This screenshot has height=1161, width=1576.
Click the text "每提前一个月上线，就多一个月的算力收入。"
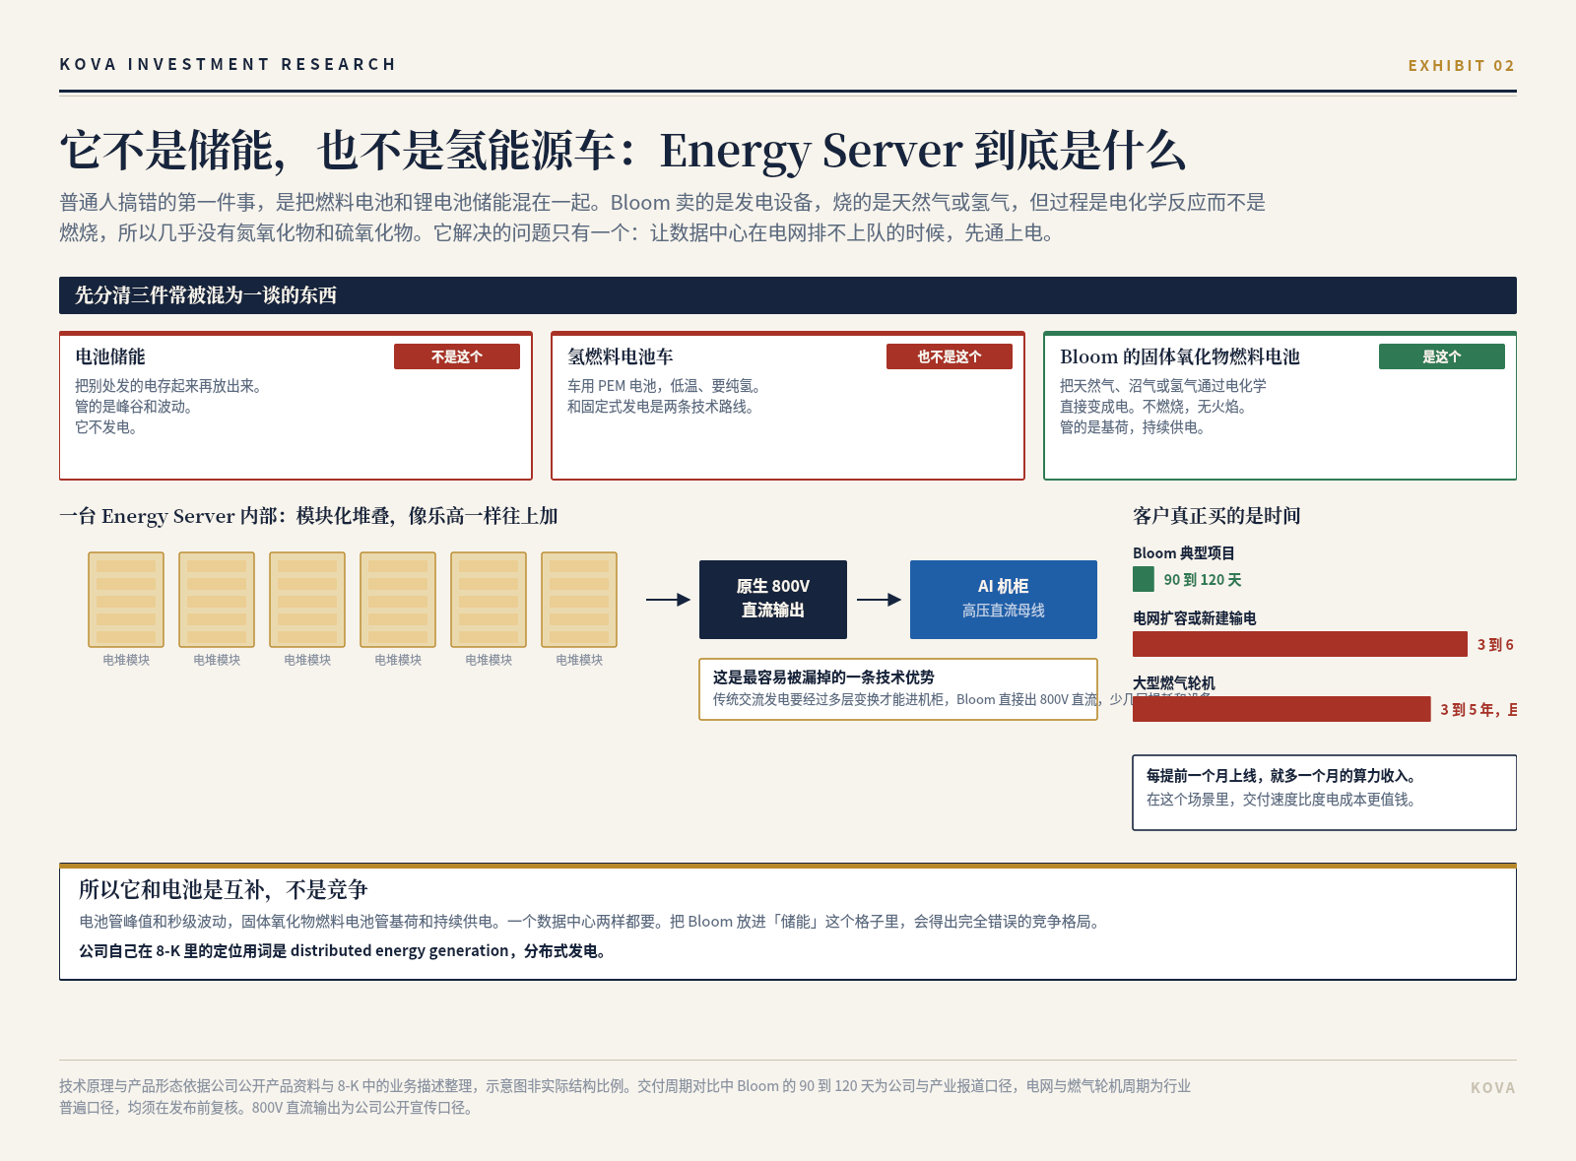coord(1281,776)
